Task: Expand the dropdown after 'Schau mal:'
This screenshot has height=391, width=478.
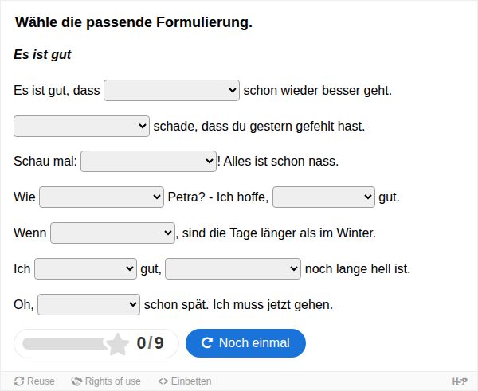Action: pyautogui.click(x=148, y=161)
